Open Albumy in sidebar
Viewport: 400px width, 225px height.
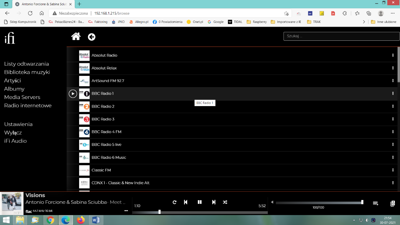coord(14,89)
